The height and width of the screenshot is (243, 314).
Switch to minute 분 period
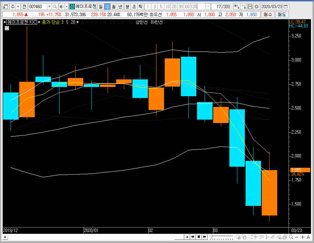(x=127, y=7)
